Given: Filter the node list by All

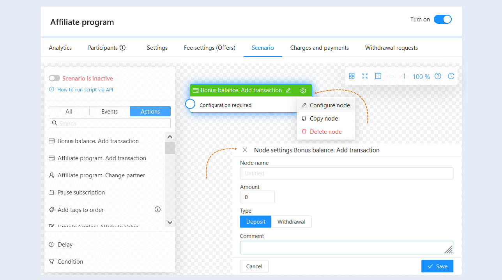Looking at the screenshot, I should 69,111.
